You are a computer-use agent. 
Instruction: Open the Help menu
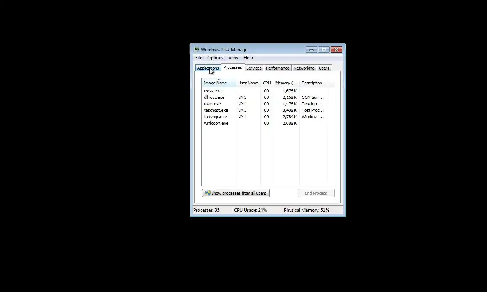248,58
